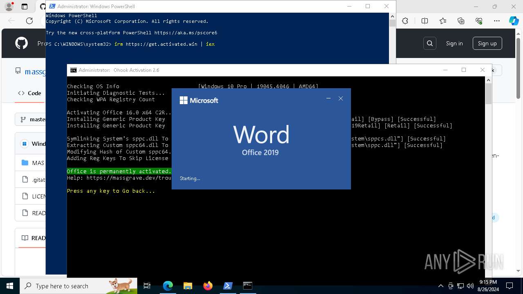Viewport: 523px width, 294px height.
Task: Click the PowerShell window scrollbar thumb
Action: 392,23
